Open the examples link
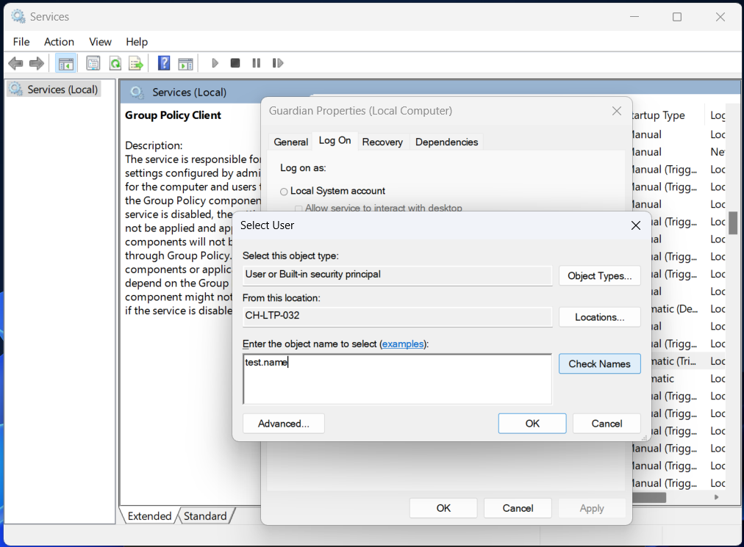This screenshot has height=547, width=744. (403, 344)
